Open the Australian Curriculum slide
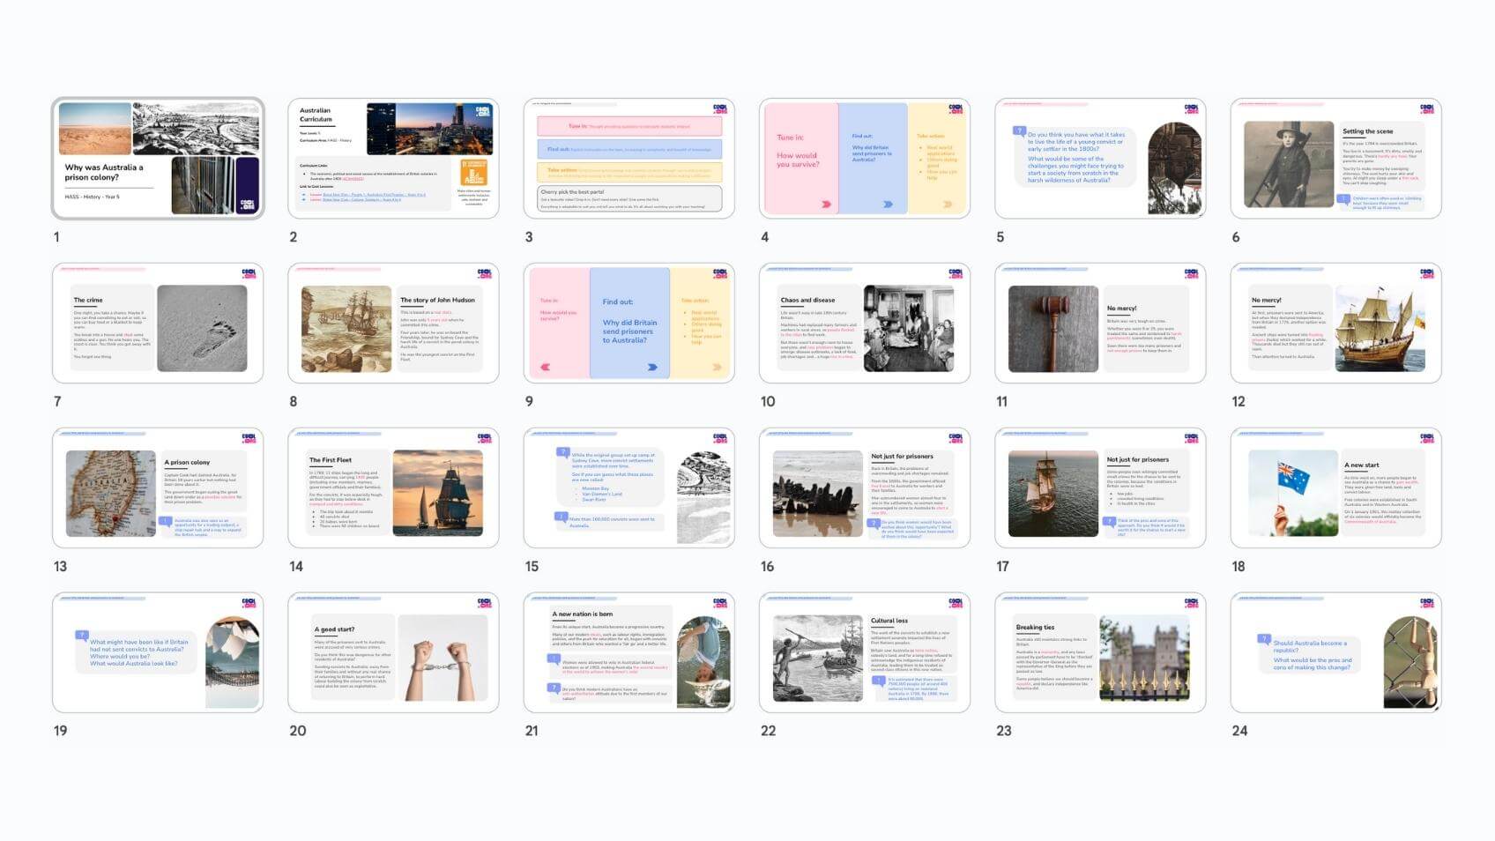 point(393,159)
